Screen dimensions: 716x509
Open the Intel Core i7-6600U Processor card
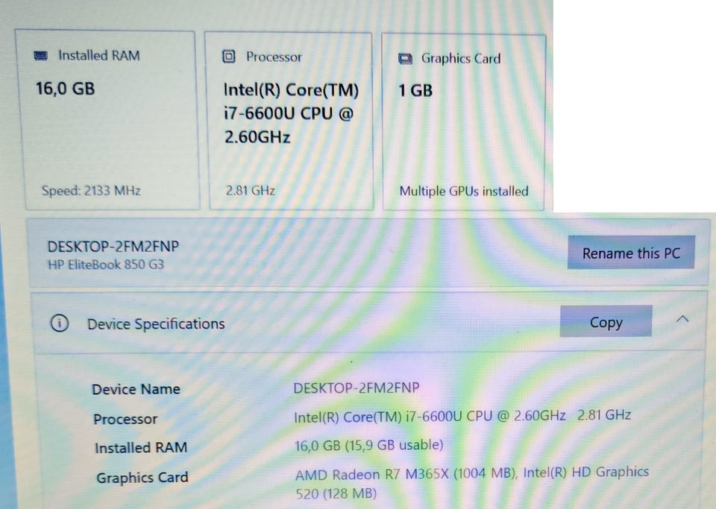tap(288, 121)
